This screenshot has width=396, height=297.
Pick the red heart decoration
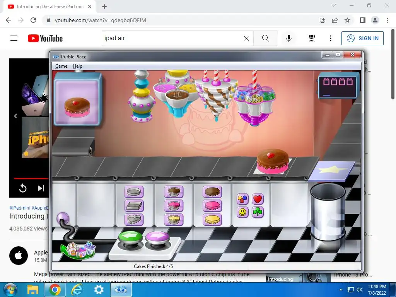click(258, 199)
